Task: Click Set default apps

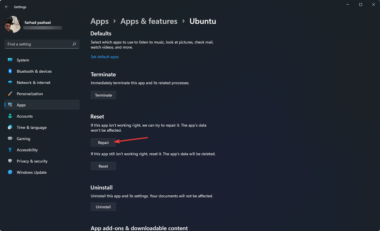Action: point(105,56)
